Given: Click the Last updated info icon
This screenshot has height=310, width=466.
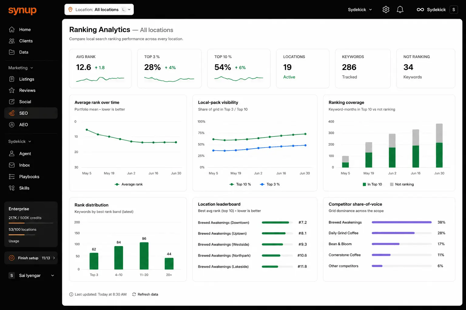Looking at the screenshot, I should [71, 294].
